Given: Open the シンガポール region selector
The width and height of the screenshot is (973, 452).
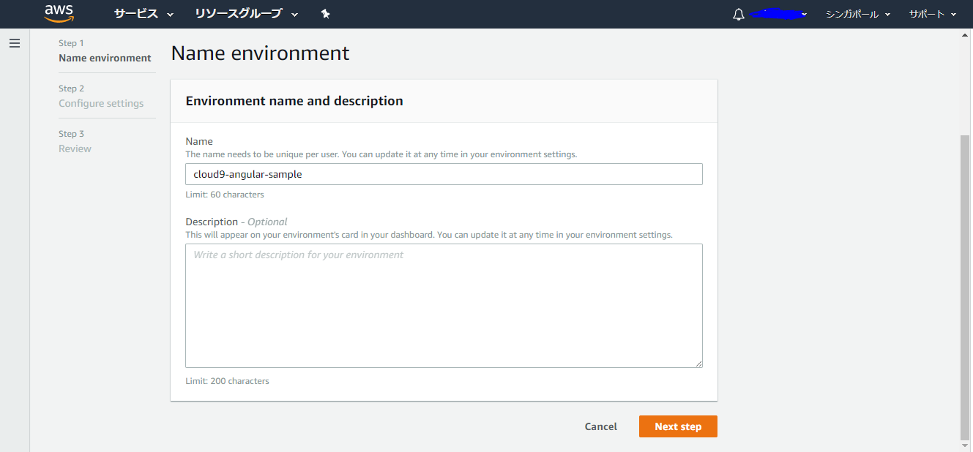Looking at the screenshot, I should tap(857, 15).
